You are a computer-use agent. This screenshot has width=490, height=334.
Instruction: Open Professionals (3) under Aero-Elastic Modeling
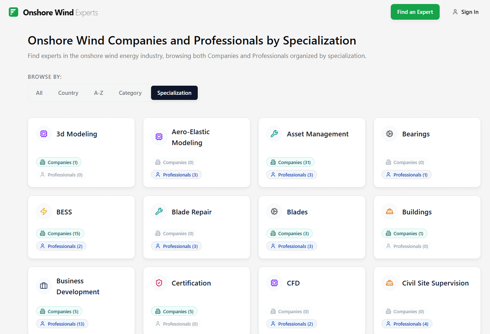pos(177,175)
